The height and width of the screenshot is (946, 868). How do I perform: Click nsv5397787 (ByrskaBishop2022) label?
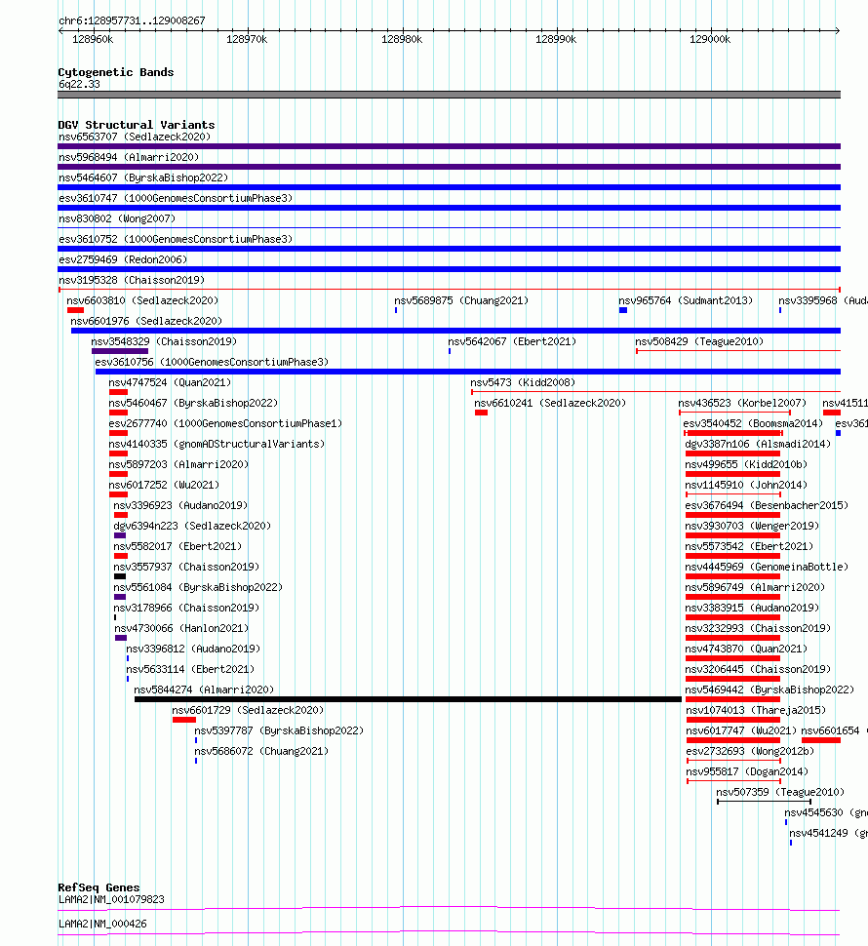pos(279,731)
